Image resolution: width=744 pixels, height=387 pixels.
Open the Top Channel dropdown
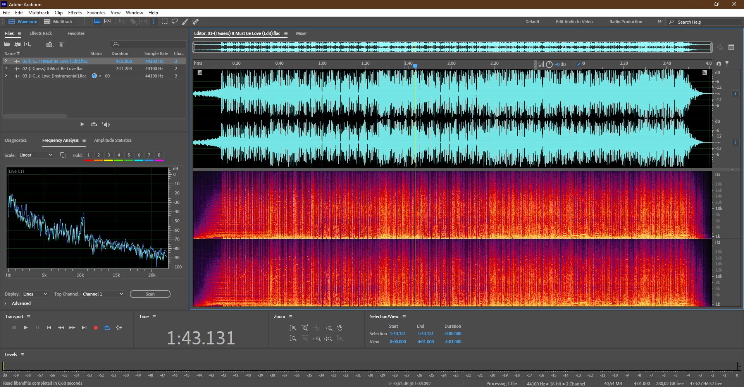(103, 294)
